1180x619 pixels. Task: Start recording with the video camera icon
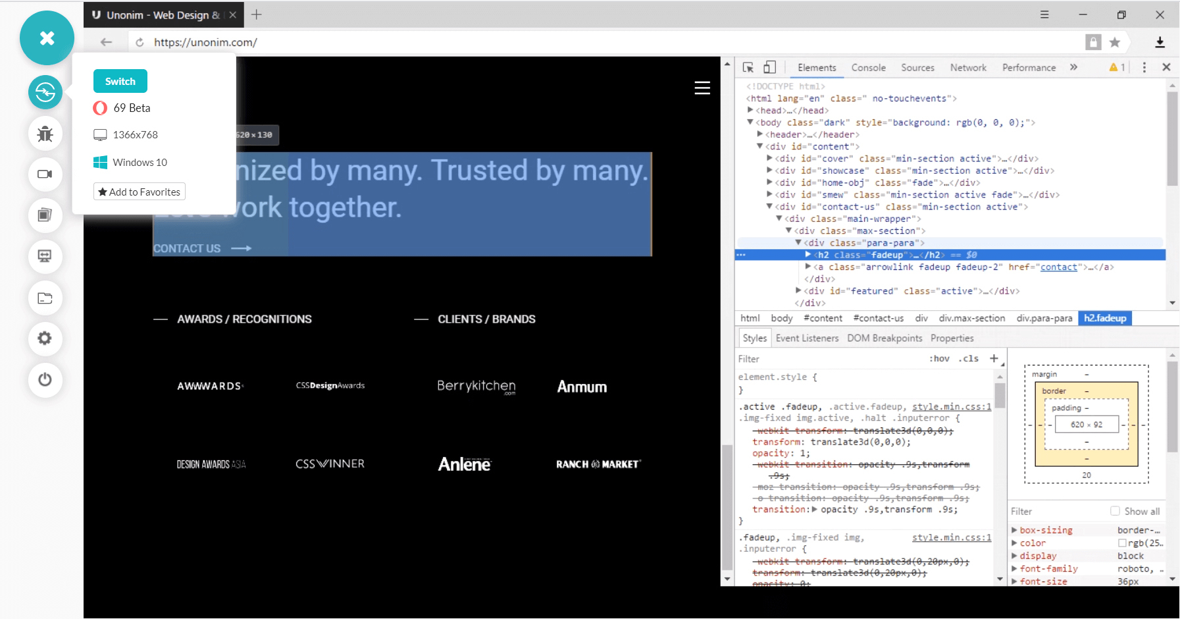pos(45,175)
